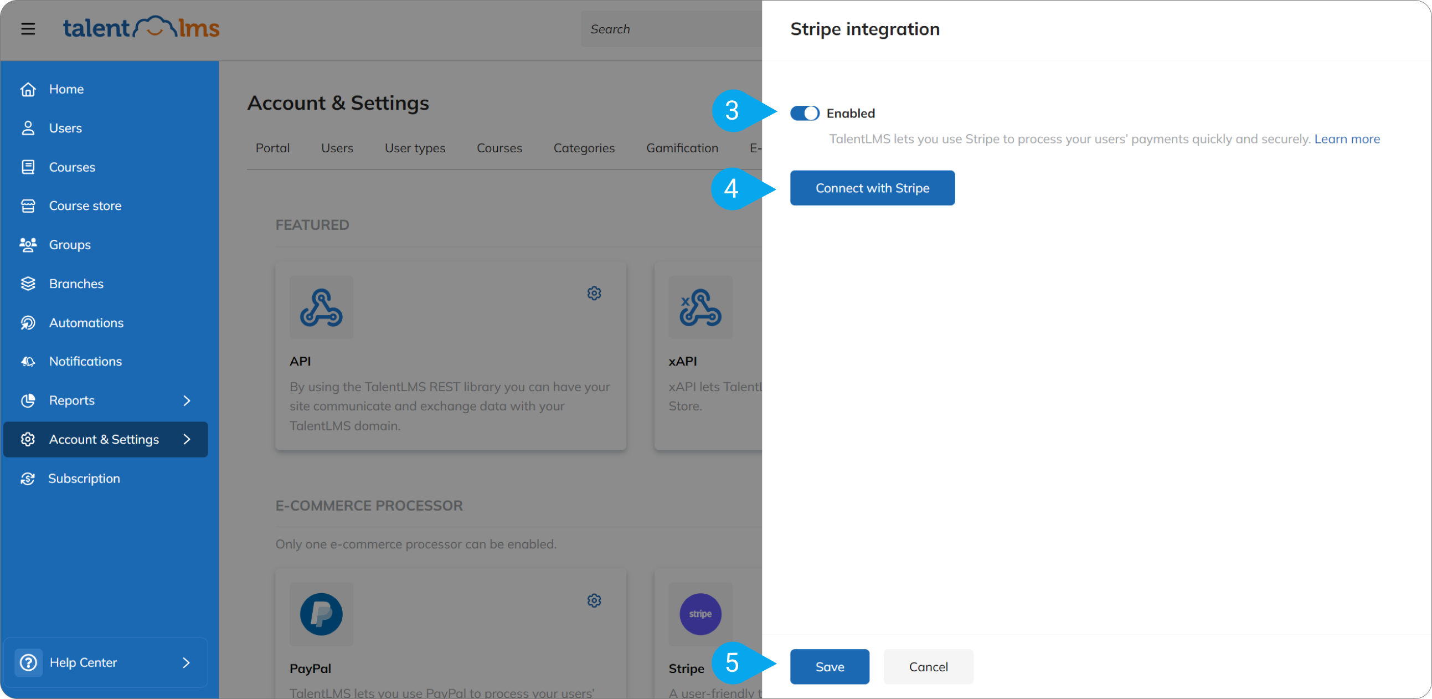
Task: Click the Automations icon
Action: click(28, 322)
